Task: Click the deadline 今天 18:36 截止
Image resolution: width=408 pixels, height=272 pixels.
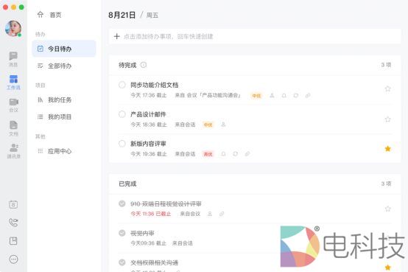Action: (149, 125)
